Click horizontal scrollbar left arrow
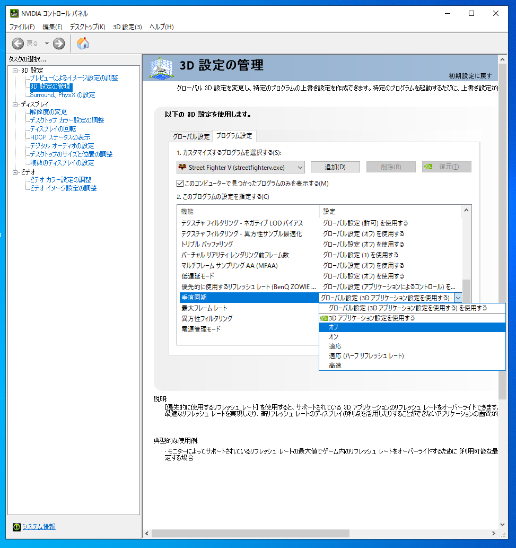The image size is (516, 548). (147, 533)
